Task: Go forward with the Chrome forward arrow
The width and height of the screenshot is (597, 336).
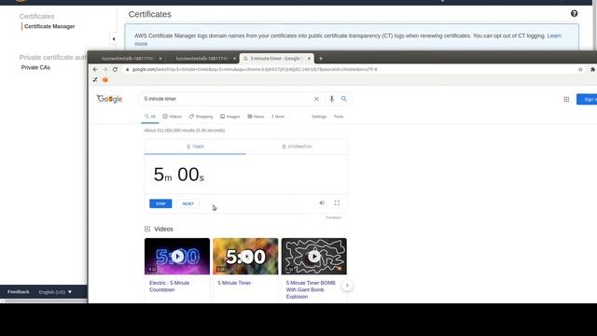Action: (105, 69)
